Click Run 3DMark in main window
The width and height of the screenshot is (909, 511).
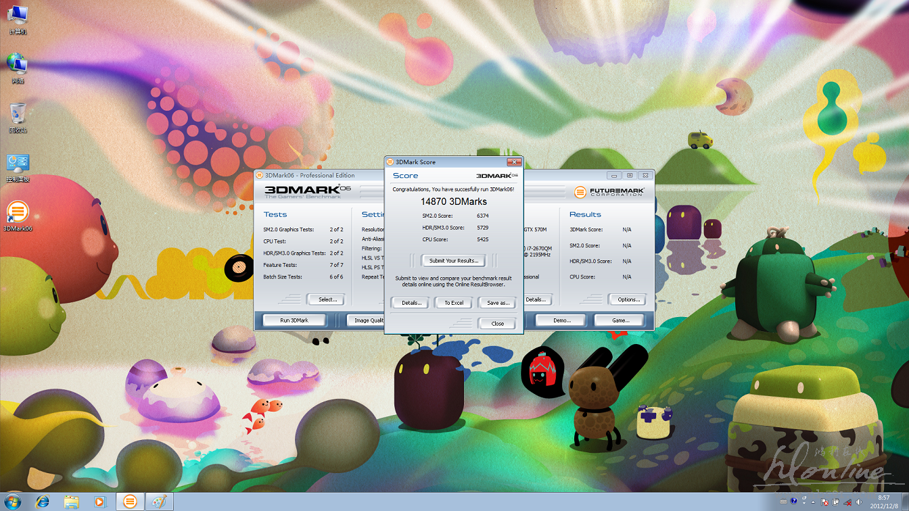294,320
